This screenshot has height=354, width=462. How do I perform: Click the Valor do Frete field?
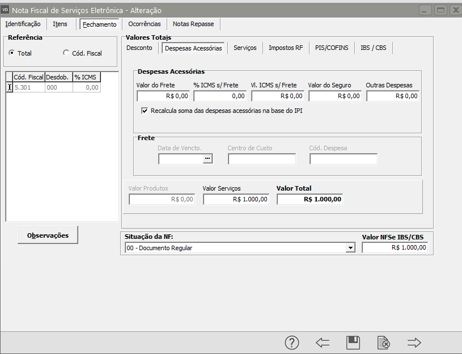click(x=163, y=96)
